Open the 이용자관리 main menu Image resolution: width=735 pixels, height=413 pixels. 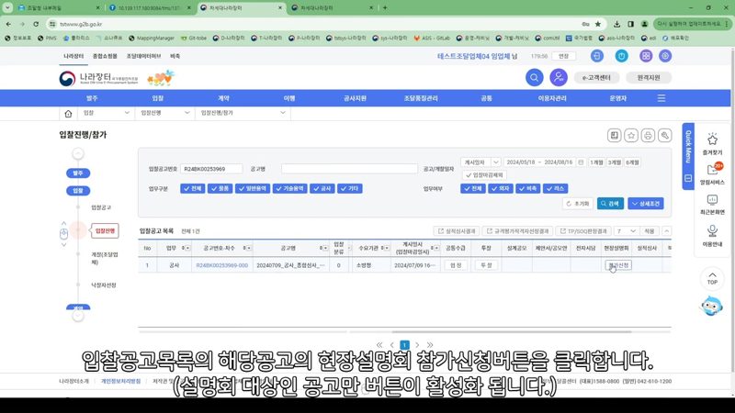(552, 98)
